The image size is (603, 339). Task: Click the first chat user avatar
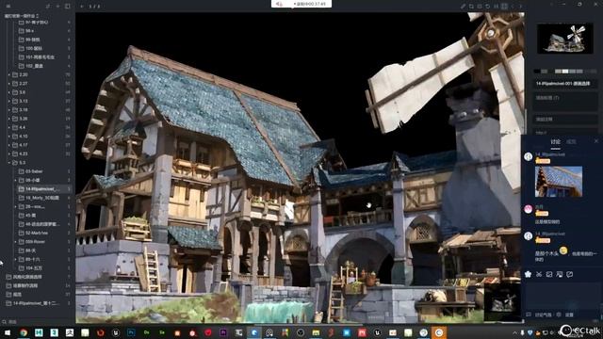[x=529, y=156]
